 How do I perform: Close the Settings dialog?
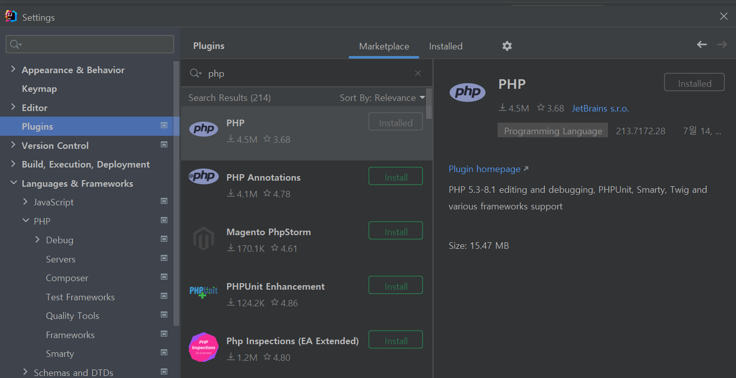[724, 16]
